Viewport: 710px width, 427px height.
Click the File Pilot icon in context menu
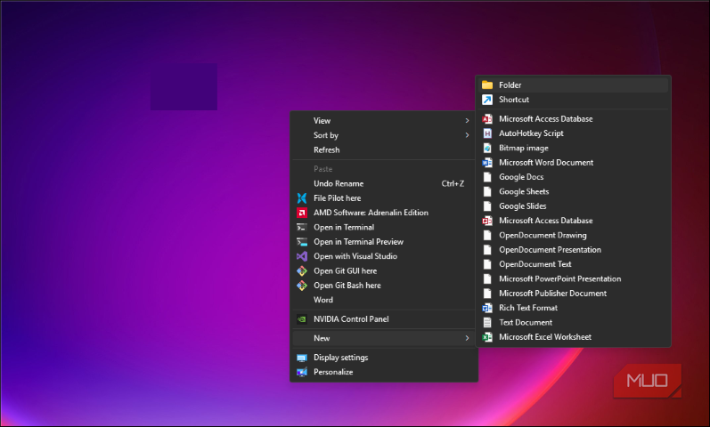tap(302, 198)
